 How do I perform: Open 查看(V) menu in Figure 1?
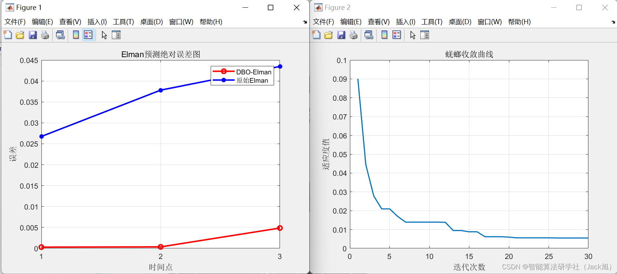coord(70,22)
